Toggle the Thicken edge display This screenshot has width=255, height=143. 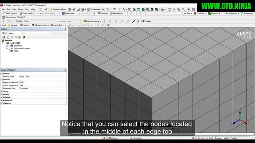point(146,21)
